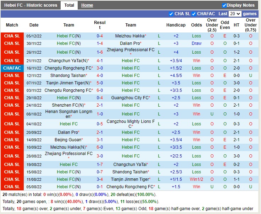Toggle the Display Notes checkbox

[224, 5]
